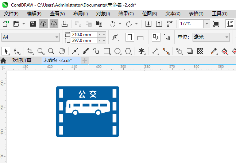Click the Copy icon
The height and width of the screenshot is (163, 236).
pos(89,24)
